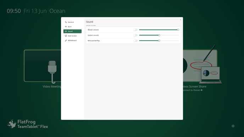Open the Wi-Fi settings tab

72,27
